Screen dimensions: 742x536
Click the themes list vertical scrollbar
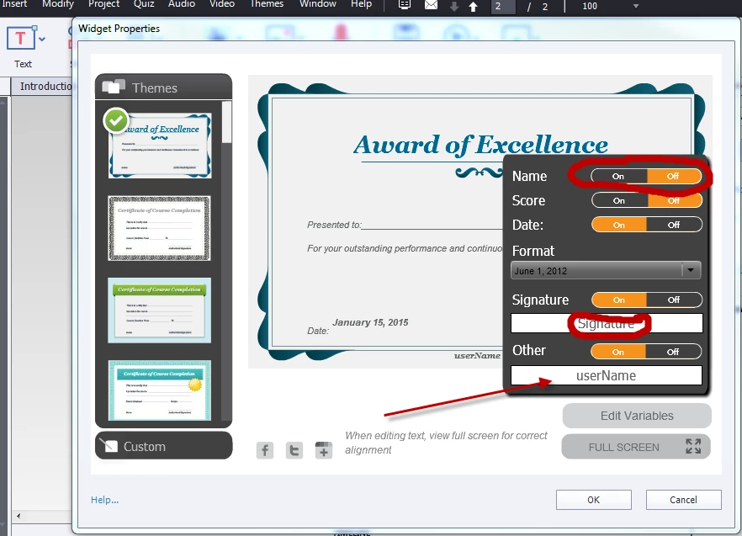coord(226,122)
